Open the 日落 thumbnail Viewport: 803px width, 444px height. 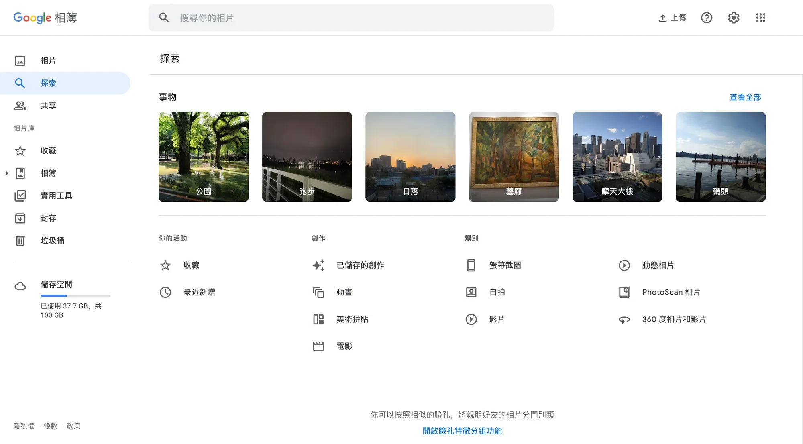410,157
